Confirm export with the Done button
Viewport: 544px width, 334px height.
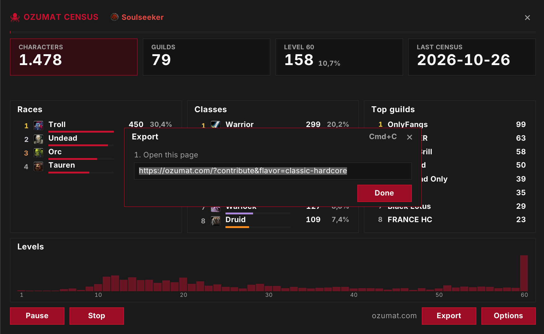pyautogui.click(x=385, y=193)
